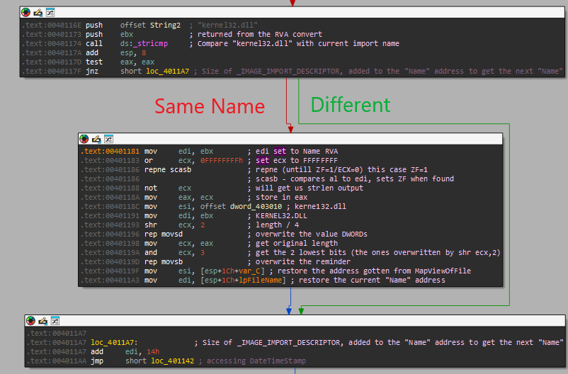Click the color wheel icon on the top node

click(25, 13)
